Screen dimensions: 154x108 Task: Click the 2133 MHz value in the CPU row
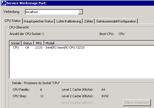click(x=39, y=47)
